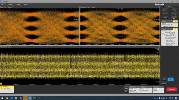
Task: Click the waveform ground marker icon
Action: pos(1,84)
